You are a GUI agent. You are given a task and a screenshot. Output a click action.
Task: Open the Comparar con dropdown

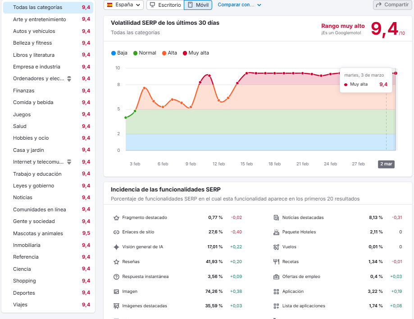coord(239,5)
